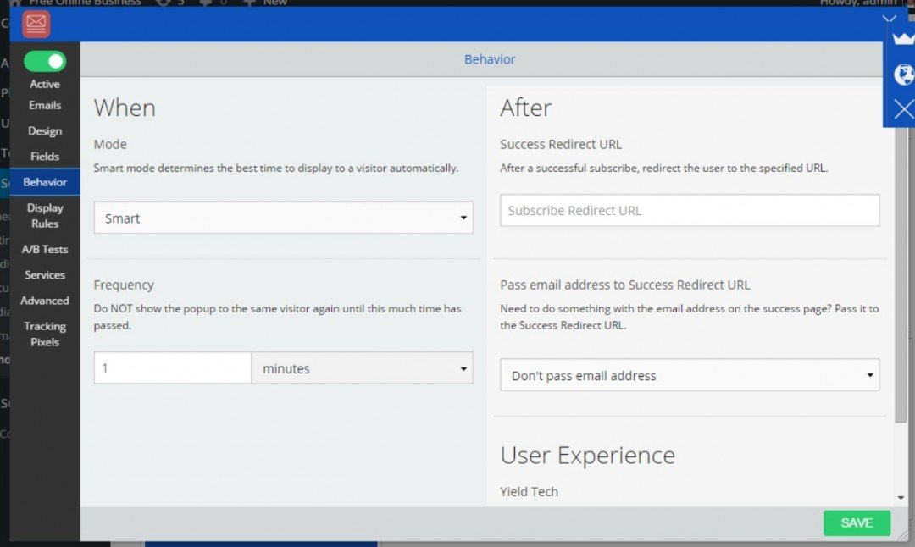Select the Behavior sidebar item
Screen dimensions: 915x547
(45, 182)
